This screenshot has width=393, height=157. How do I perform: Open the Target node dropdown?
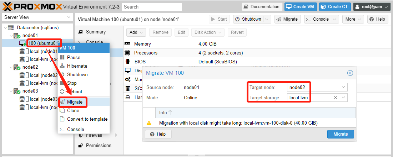tap(343, 87)
